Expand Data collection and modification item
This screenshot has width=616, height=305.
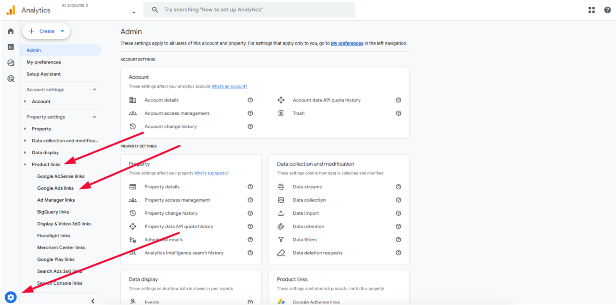tap(25, 141)
